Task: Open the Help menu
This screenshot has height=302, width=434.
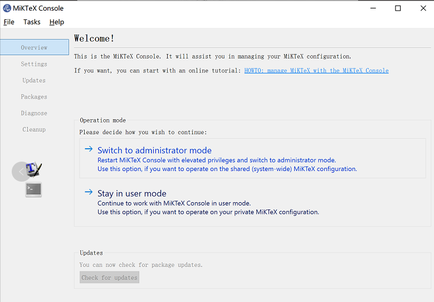Action: [x=57, y=22]
